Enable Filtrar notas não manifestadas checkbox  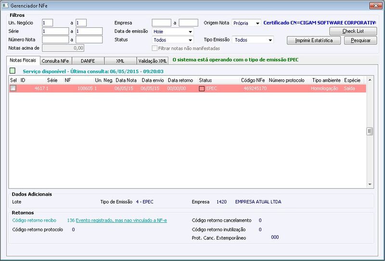(154, 49)
